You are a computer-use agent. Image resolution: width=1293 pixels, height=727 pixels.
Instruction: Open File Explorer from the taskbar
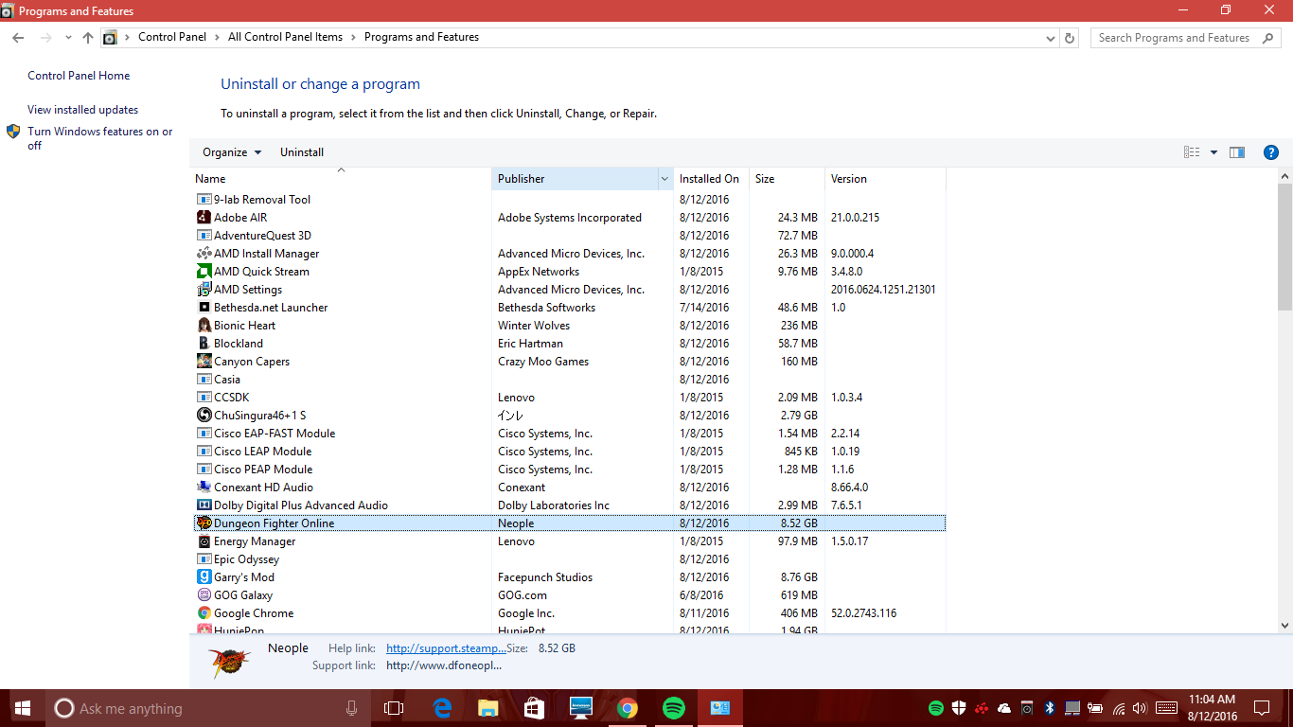pyautogui.click(x=487, y=708)
